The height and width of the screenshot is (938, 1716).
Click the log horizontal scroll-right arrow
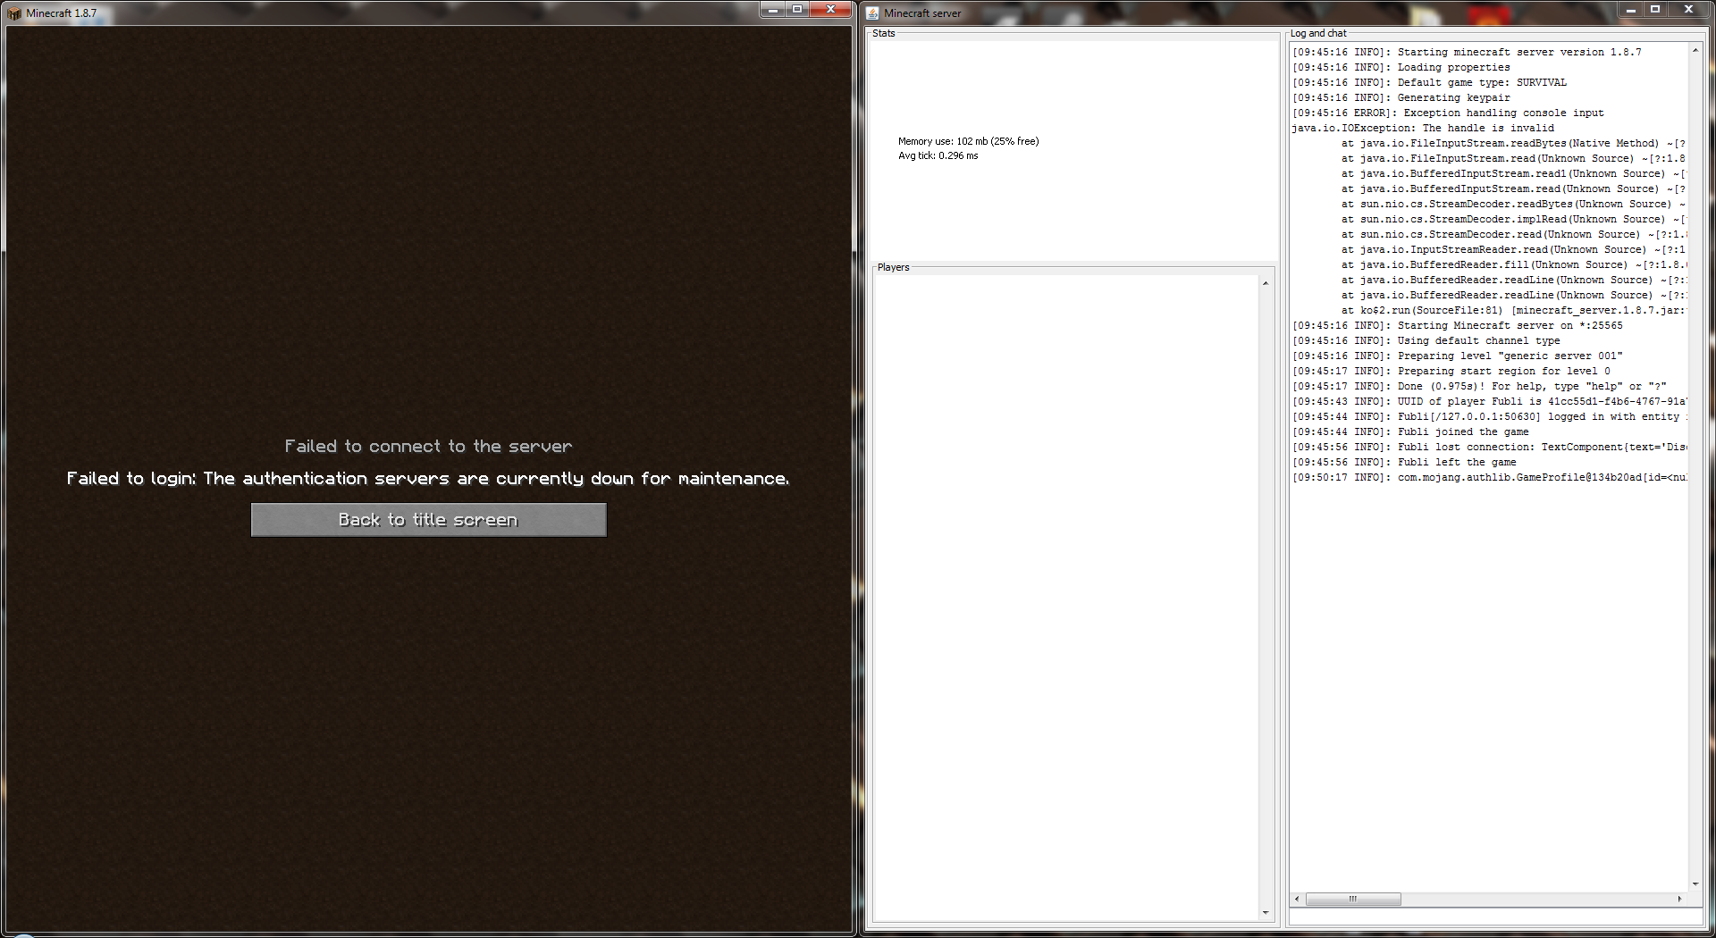[1680, 899]
